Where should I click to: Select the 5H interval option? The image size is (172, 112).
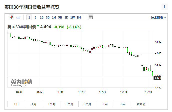[x=60, y=17]
